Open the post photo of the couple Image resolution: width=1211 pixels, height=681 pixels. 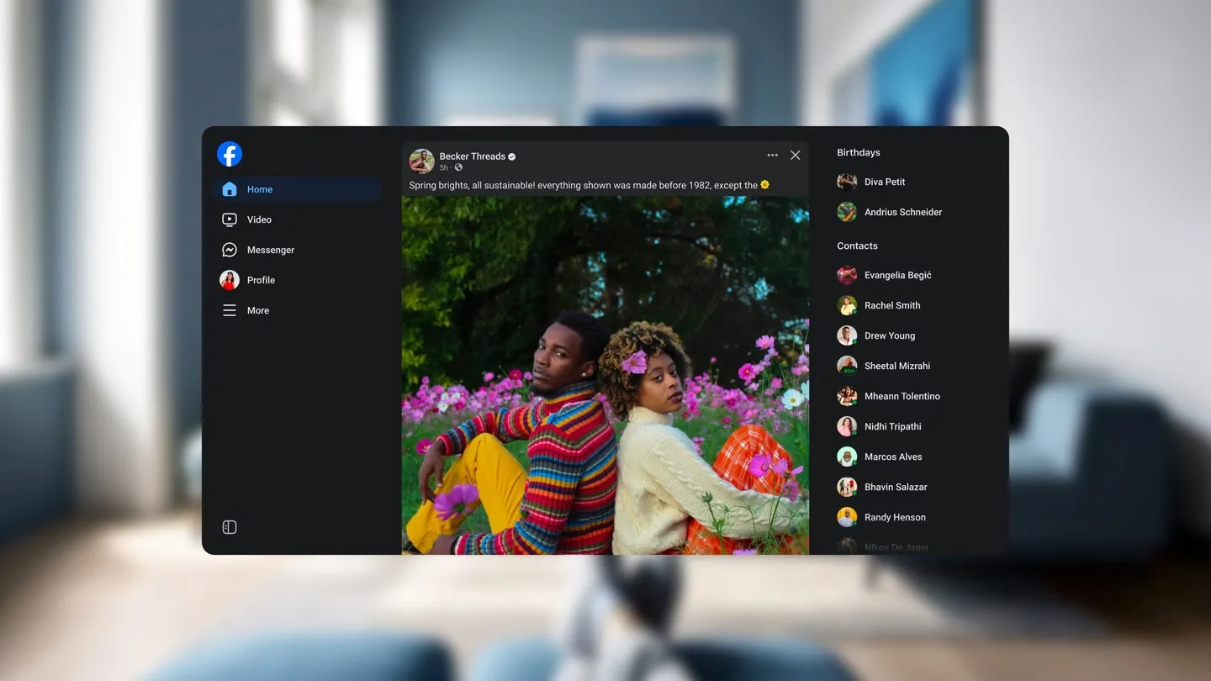(605, 375)
